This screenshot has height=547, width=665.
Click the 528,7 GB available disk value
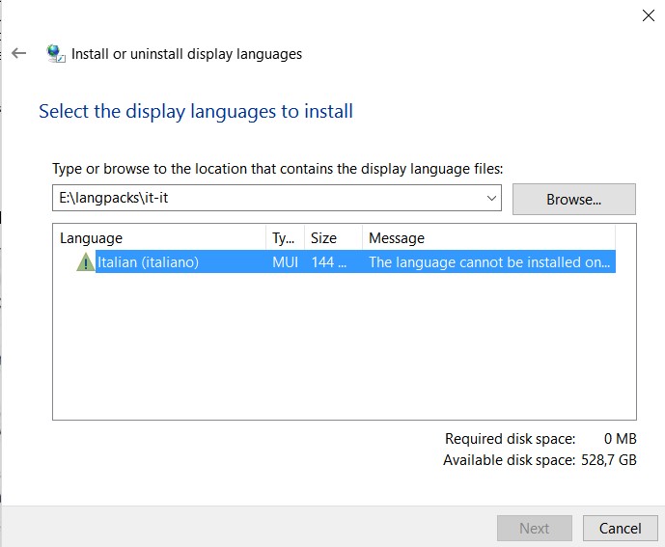click(x=609, y=460)
